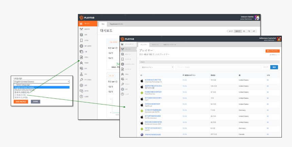
Task: Click blue search button in players query
Action: click(274, 67)
